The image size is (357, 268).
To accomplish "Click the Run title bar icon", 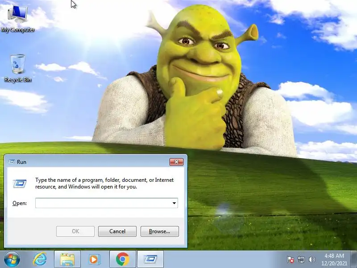I will click(x=12, y=162).
